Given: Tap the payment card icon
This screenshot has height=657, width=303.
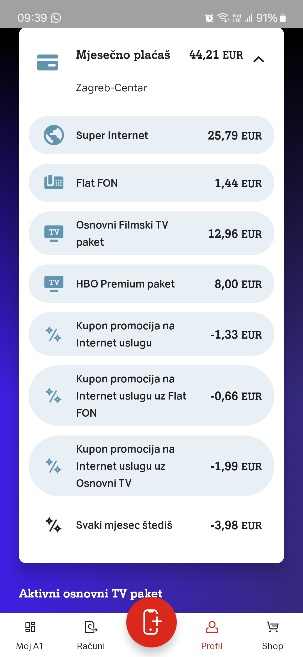Looking at the screenshot, I should [x=47, y=62].
